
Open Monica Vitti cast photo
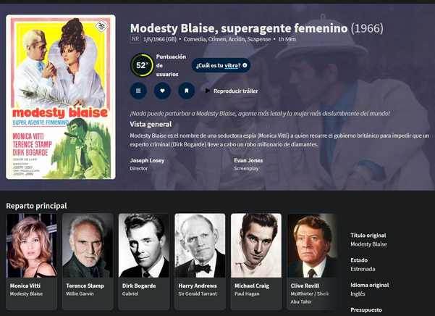32,246
